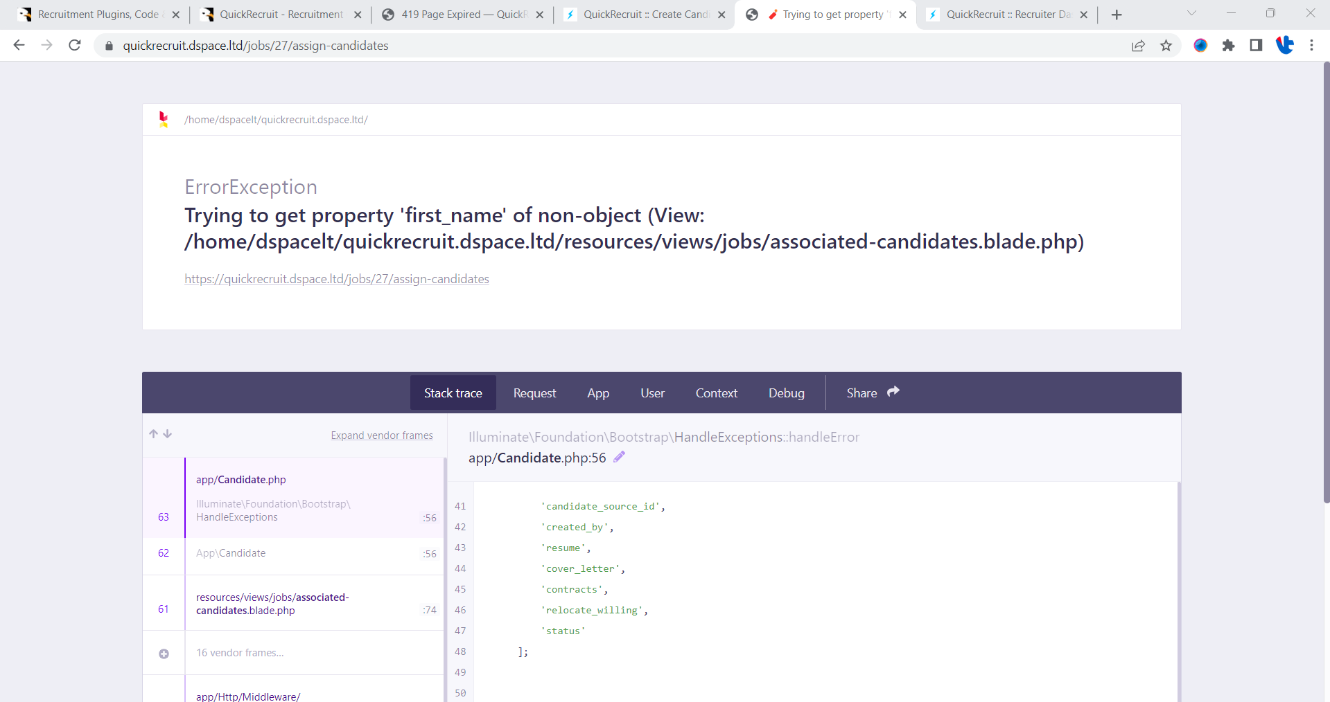Screen dimensions: 1330x702
Task: Open the tab search chevron in title bar
Action: tap(1191, 14)
